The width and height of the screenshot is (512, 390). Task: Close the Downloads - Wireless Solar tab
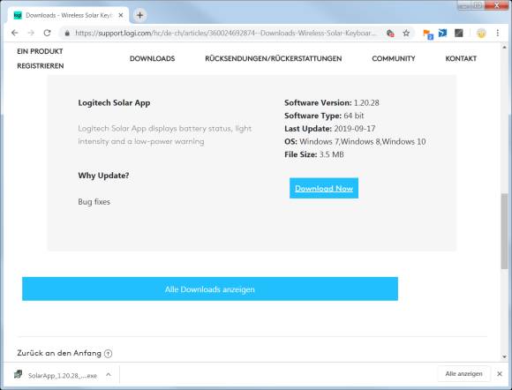tap(121, 15)
